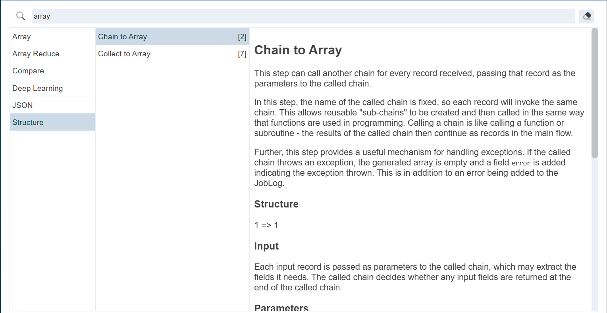Open the Chain to Array step entry

123,36
